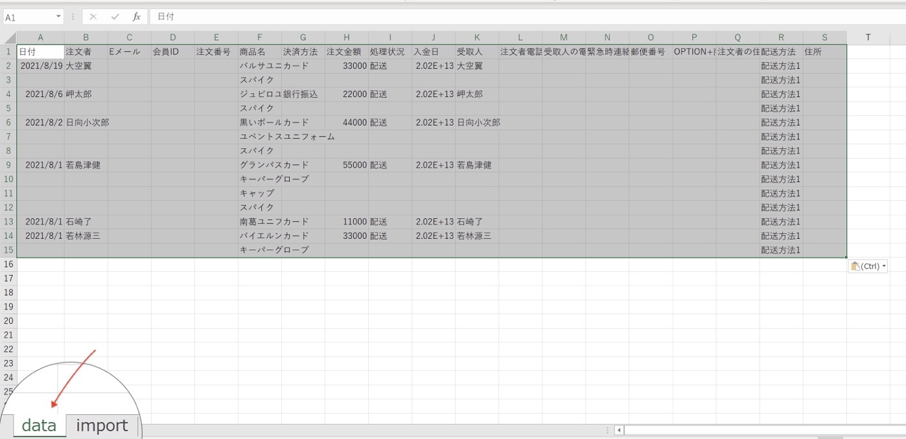Switch to the data sheet tab
The height and width of the screenshot is (439, 906).
point(39,425)
